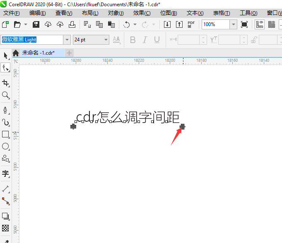Click the Publish to PDF icon
Image resolution: width=282 pixels, height=243 pixels.
point(191,24)
